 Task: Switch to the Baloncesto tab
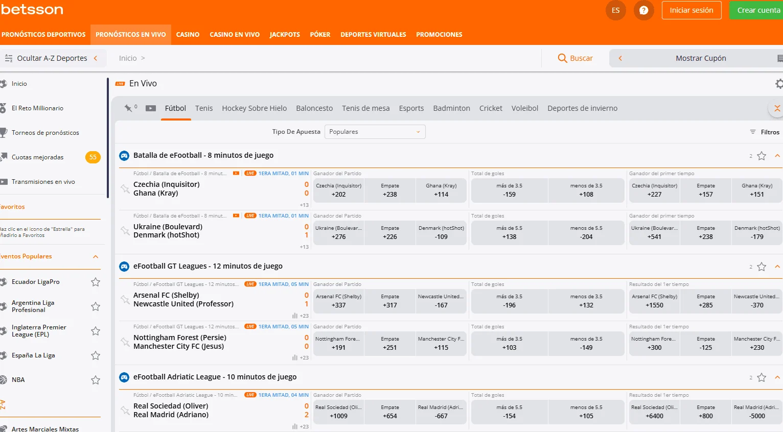[x=314, y=108]
